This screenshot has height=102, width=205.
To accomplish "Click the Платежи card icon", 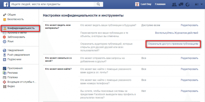I will click(5, 78).
